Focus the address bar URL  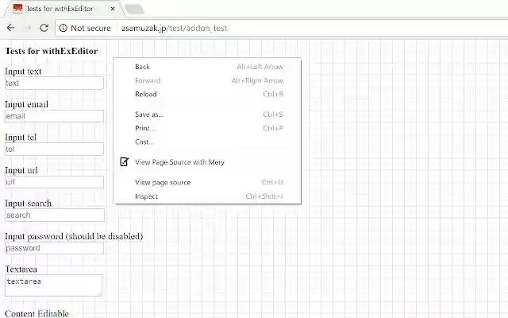[175, 29]
